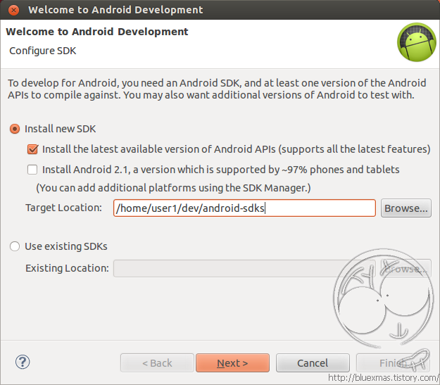This screenshot has height=385, width=440.
Task: Check Install Android 2.1 option
Action: [32, 170]
